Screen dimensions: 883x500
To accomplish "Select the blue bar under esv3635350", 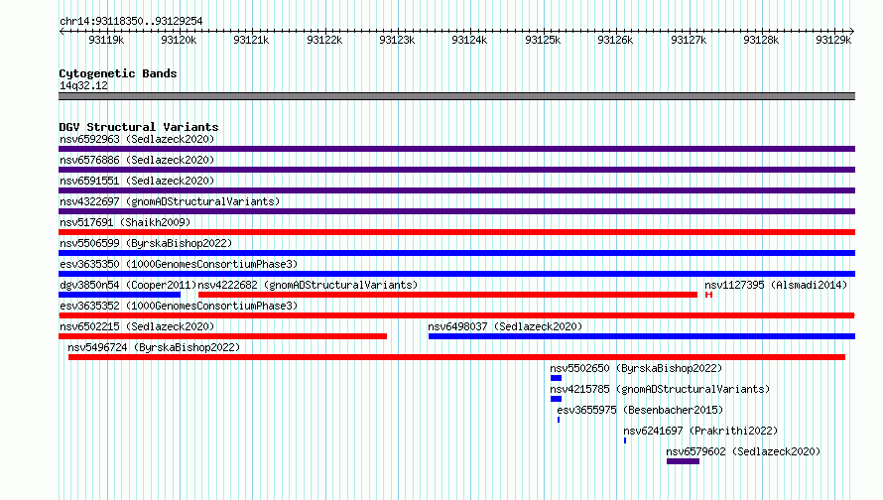I will coord(456,274).
